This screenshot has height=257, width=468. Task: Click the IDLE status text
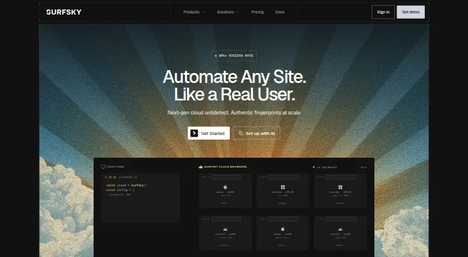[x=363, y=167]
